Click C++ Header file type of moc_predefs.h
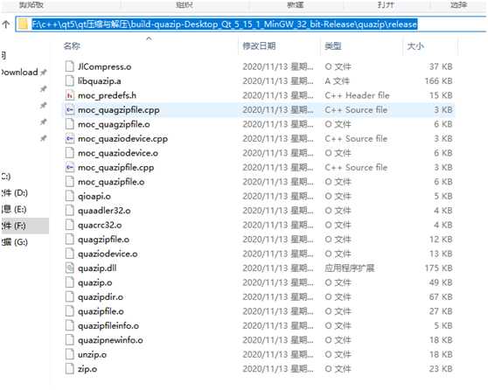This screenshot has height=390, width=488. point(357,95)
